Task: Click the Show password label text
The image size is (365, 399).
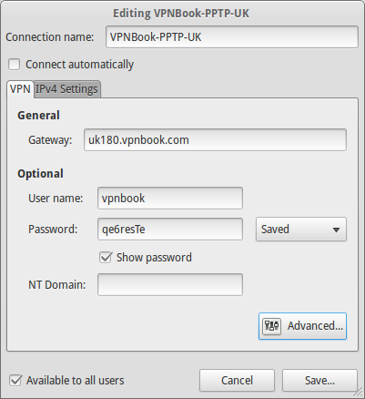Action: click(154, 258)
